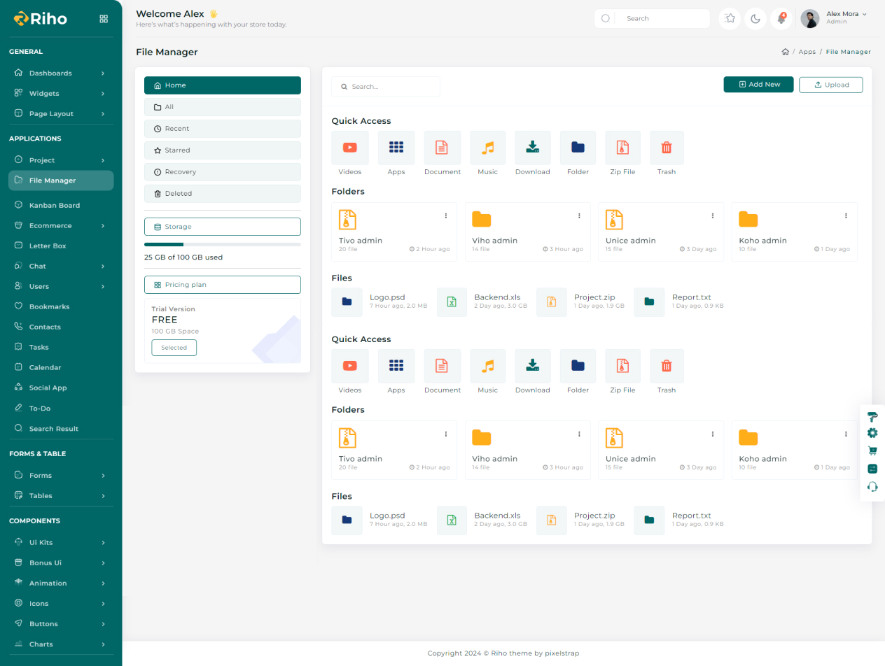Click the settings gear icon on right edge

tap(872, 433)
